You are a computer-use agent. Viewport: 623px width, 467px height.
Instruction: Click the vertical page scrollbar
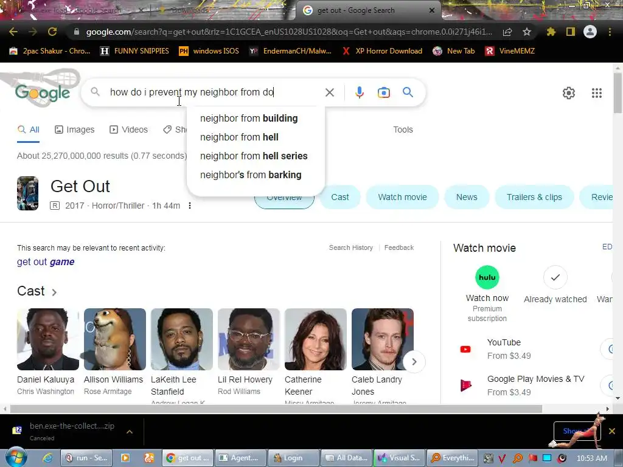pos(618,93)
